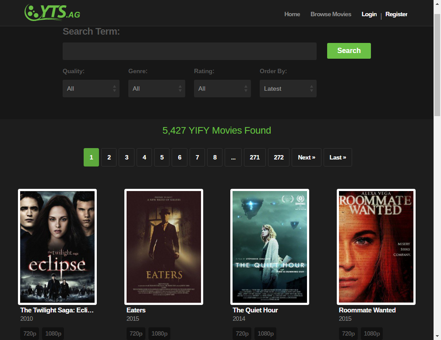Open the Register link
This screenshot has height=340, width=441.
(x=396, y=14)
